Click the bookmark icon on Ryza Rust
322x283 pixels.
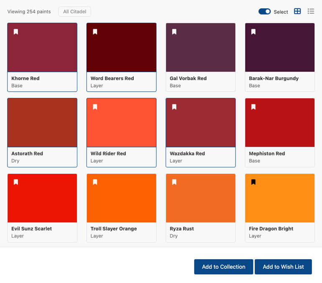(x=174, y=182)
